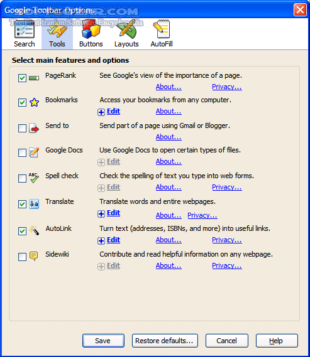The image size is (310, 357).
Task: Close the Google Toolbar Options dialog
Action: [300, 10]
